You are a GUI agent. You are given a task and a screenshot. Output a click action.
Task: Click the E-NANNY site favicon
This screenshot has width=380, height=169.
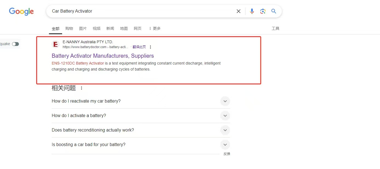56,44
